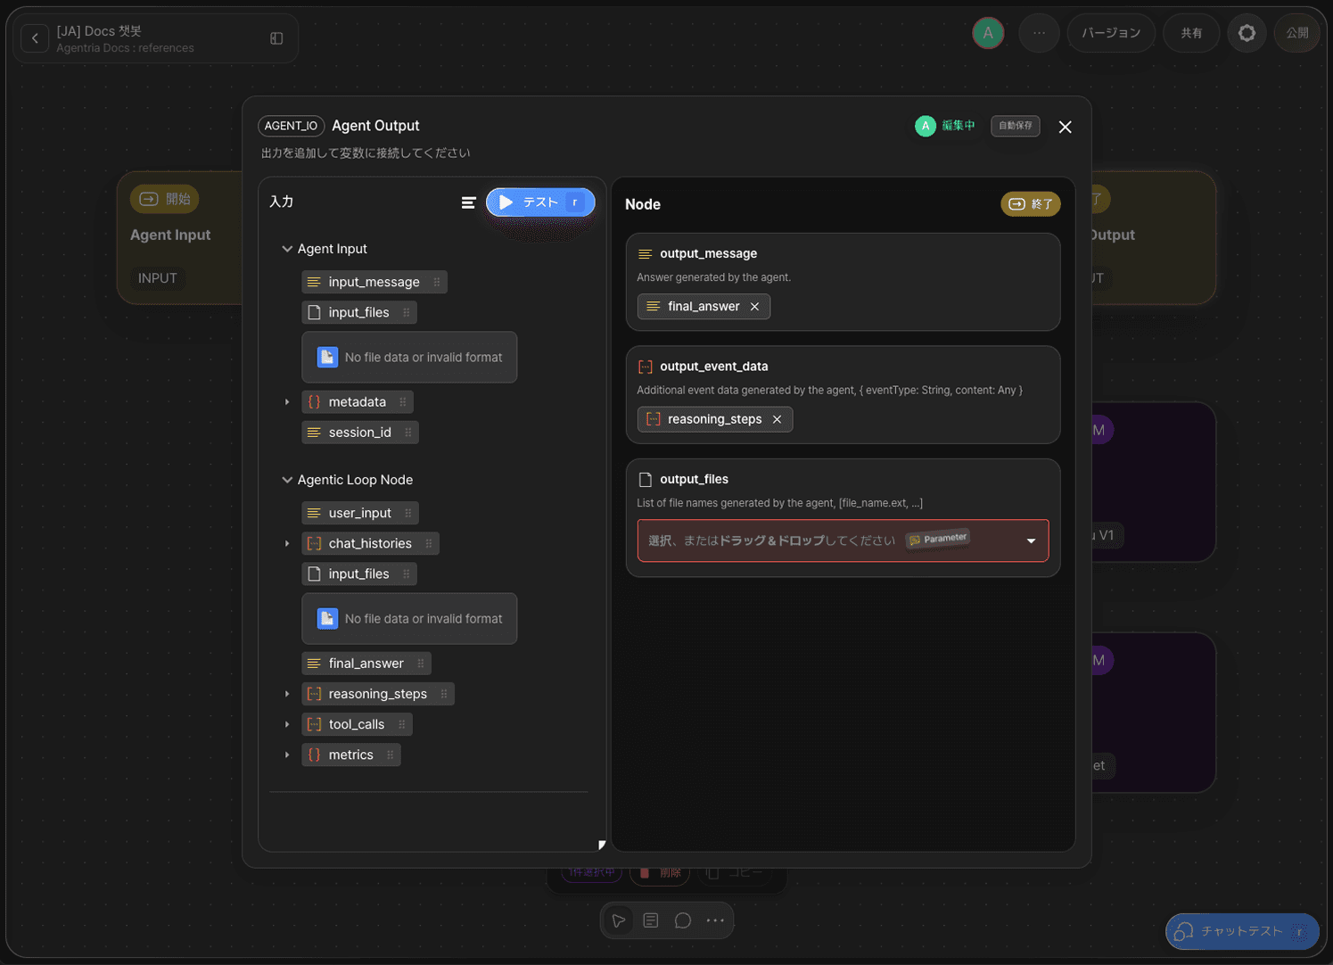Select the pointer tool in bottom toolbar
The height and width of the screenshot is (965, 1333).
tap(618, 920)
